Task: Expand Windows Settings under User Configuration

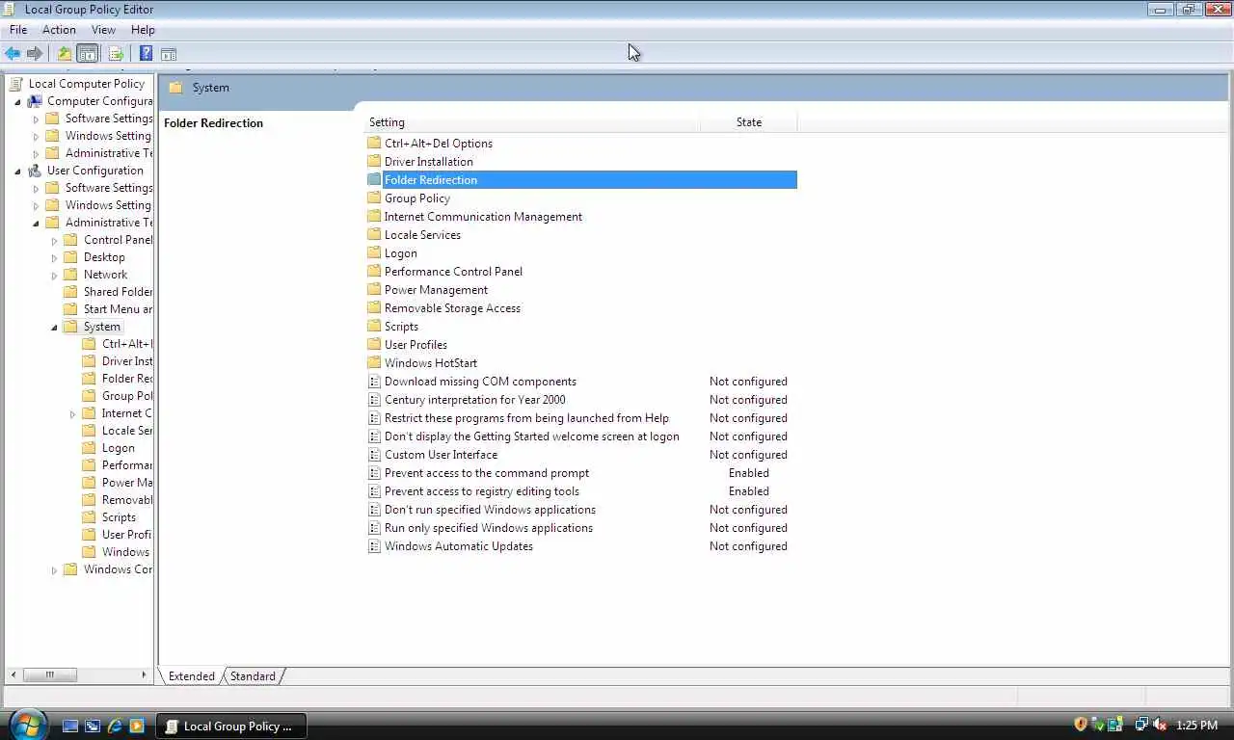Action: (37, 205)
